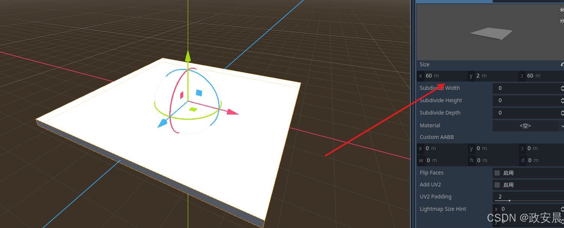
Task: Click the Custom AABB label
Action: (x=437, y=137)
